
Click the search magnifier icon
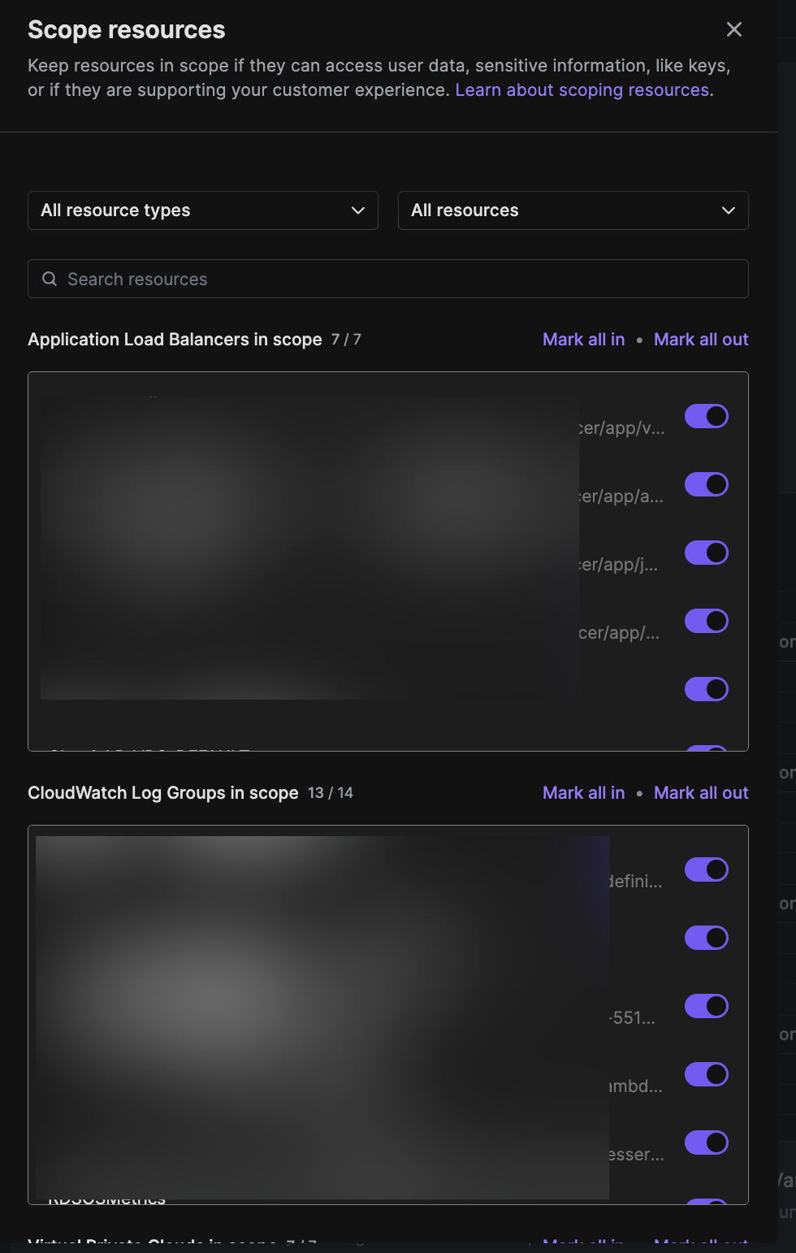(50, 279)
